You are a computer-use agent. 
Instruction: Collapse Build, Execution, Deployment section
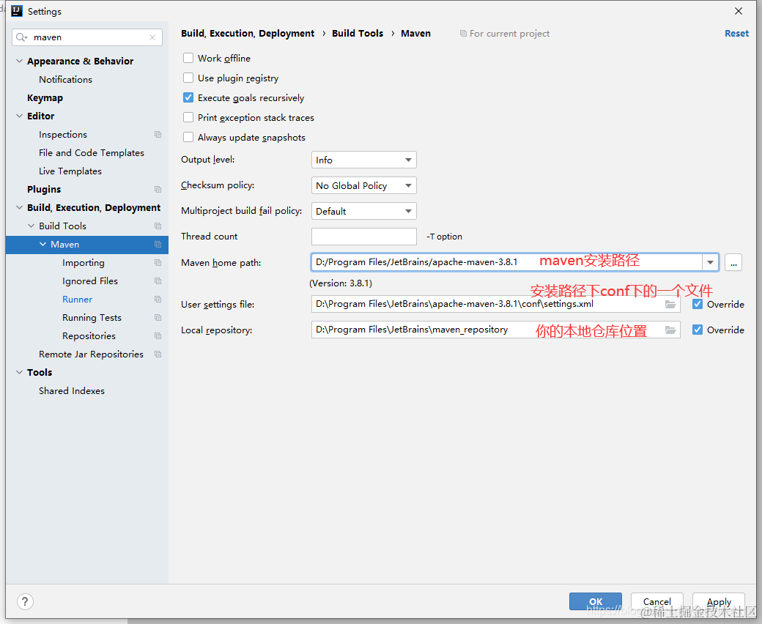[x=20, y=208]
